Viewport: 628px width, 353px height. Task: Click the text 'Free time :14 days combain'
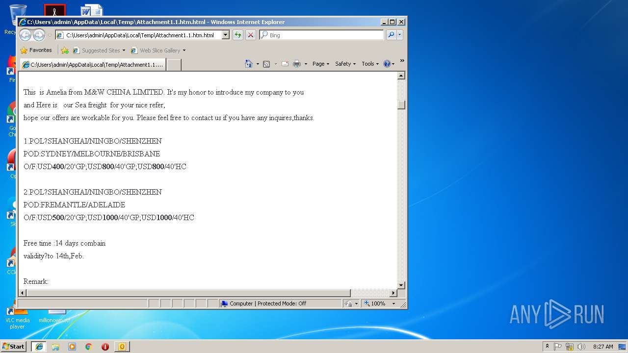pos(64,243)
